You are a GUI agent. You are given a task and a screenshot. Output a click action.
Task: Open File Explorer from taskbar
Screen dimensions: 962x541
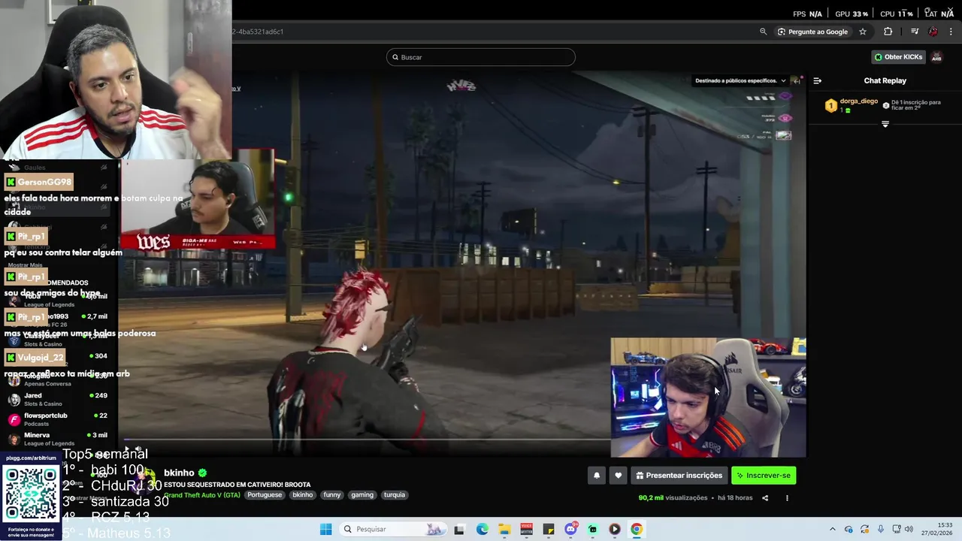[504, 529]
